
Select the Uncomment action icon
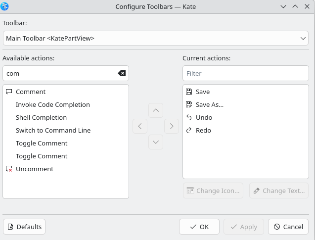(x=9, y=169)
